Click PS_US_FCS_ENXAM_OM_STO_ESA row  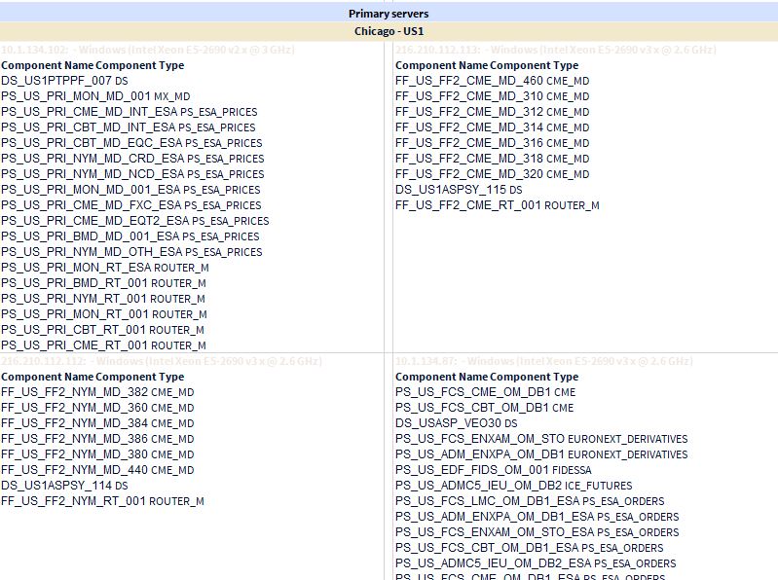tap(537, 532)
